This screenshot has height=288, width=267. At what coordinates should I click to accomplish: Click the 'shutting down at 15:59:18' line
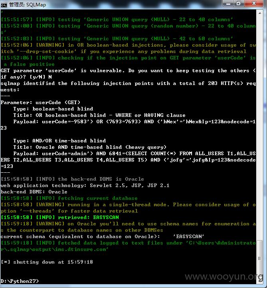[47, 262]
